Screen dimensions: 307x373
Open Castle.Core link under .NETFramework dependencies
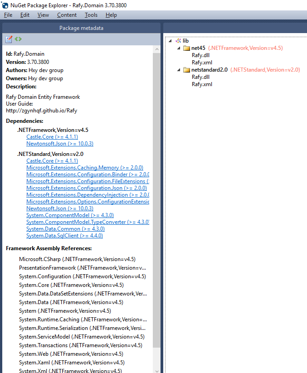click(52, 137)
